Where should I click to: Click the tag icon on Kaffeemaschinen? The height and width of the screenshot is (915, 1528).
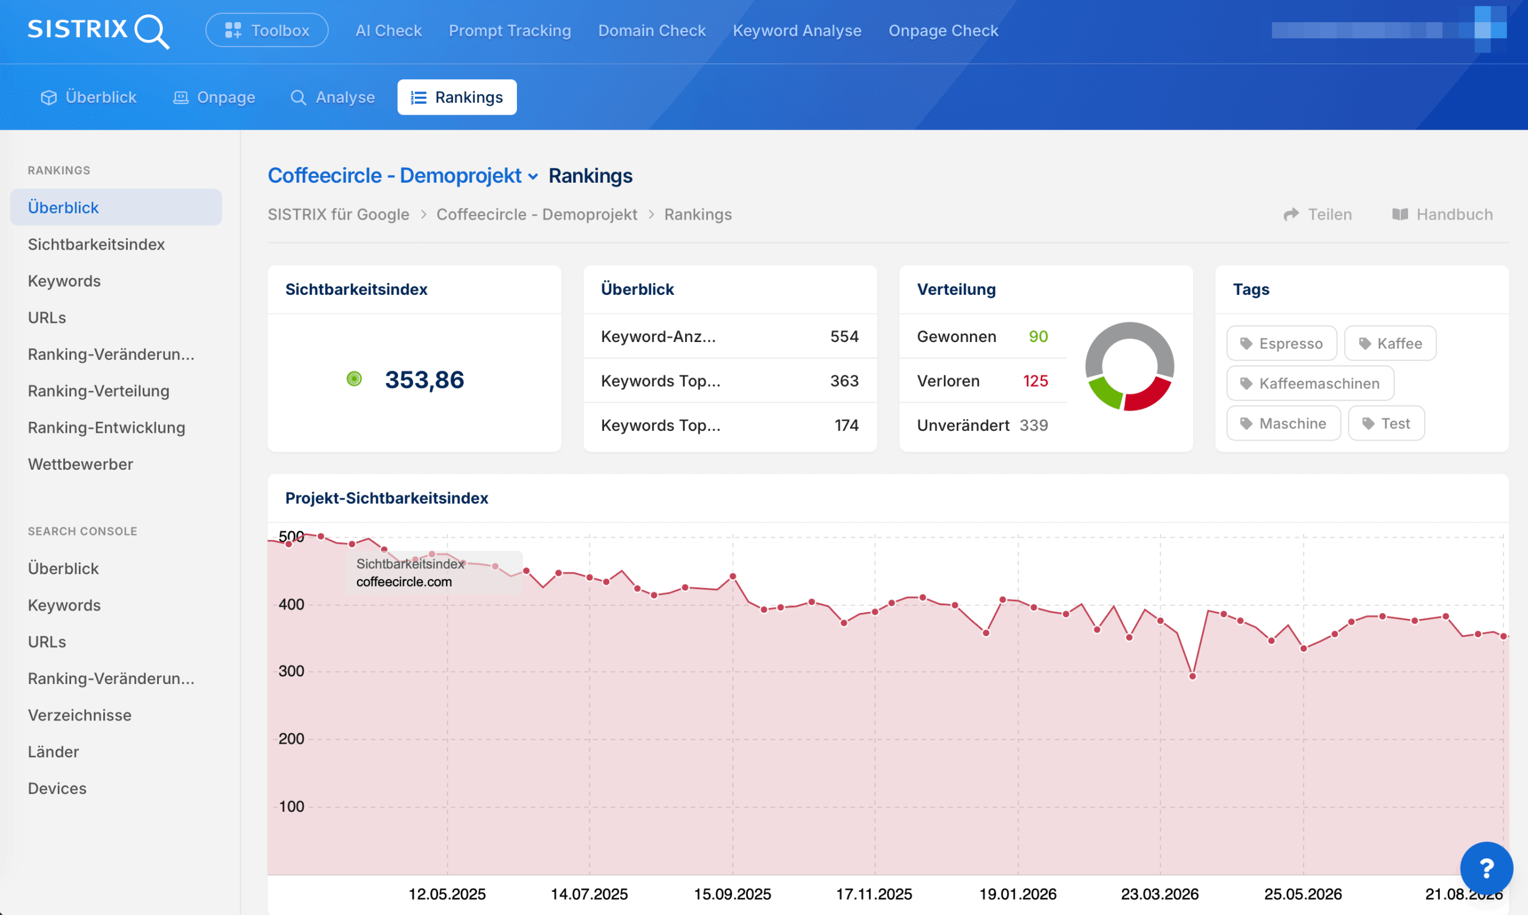pos(1246,384)
